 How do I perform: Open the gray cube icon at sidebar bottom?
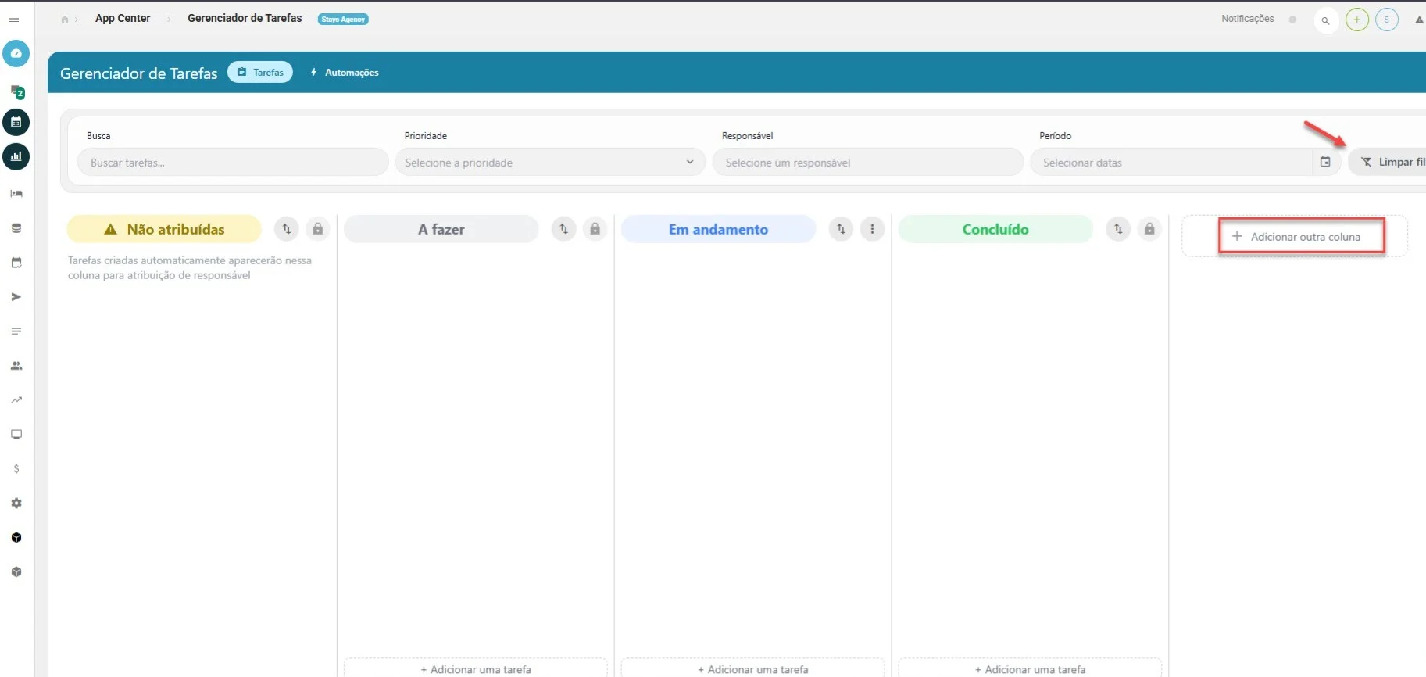16,572
